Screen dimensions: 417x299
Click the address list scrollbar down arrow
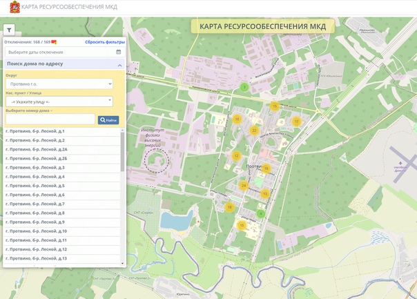(x=123, y=263)
